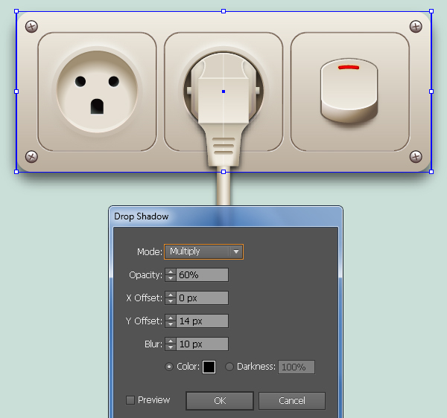Image resolution: width=447 pixels, height=418 pixels.
Task: Click the blue center point of the selection
Action: [223, 91]
